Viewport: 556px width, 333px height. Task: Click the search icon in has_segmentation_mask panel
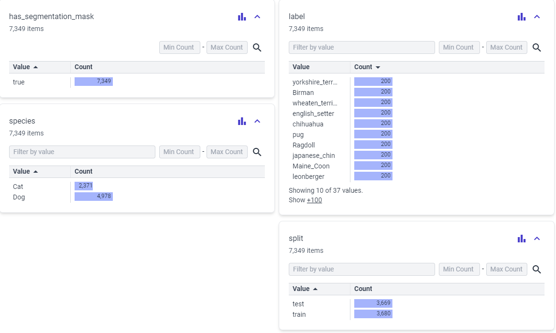click(257, 47)
